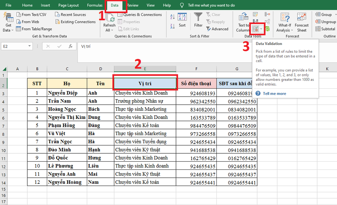Open the Sort dialog icon
This screenshot has width=337, height=205.
[182, 20]
